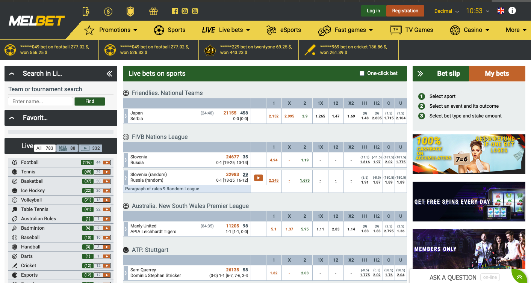Select the video streams 332 filter

coord(91,148)
